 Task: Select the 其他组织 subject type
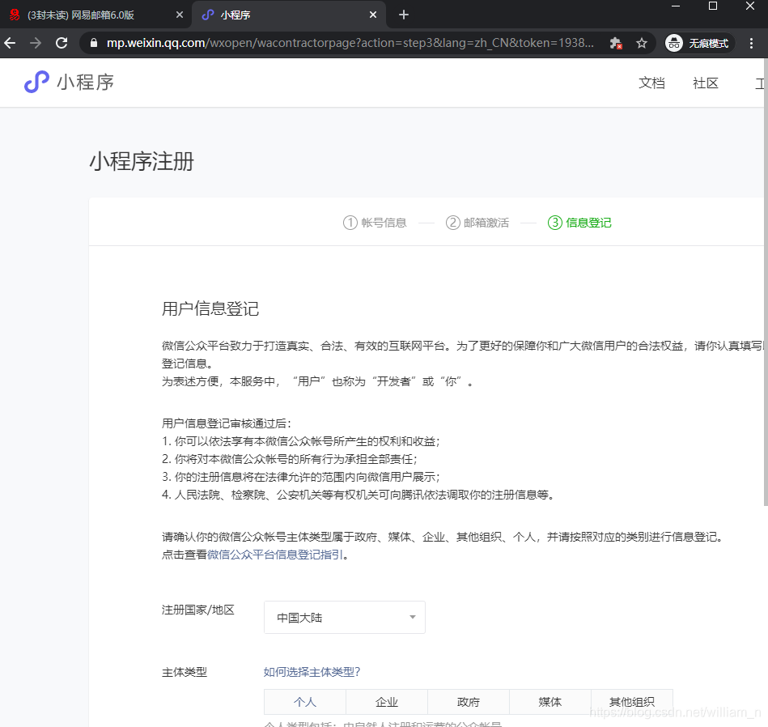coord(632,702)
